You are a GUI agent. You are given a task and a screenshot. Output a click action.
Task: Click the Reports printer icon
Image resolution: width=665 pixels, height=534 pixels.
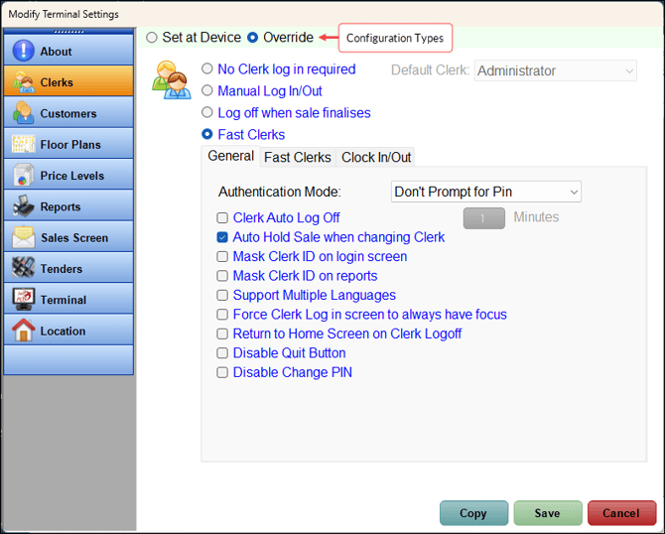[24, 205]
